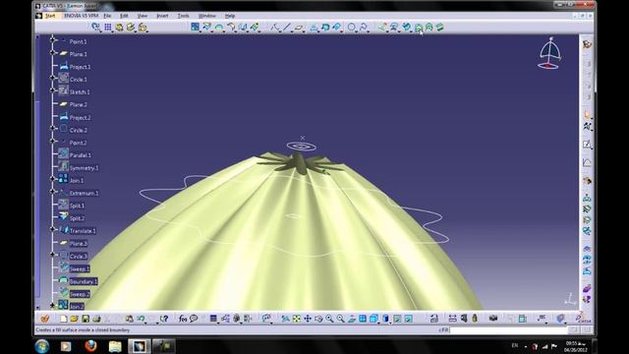Click the power input command field
629x354 pixels.
[509, 330]
